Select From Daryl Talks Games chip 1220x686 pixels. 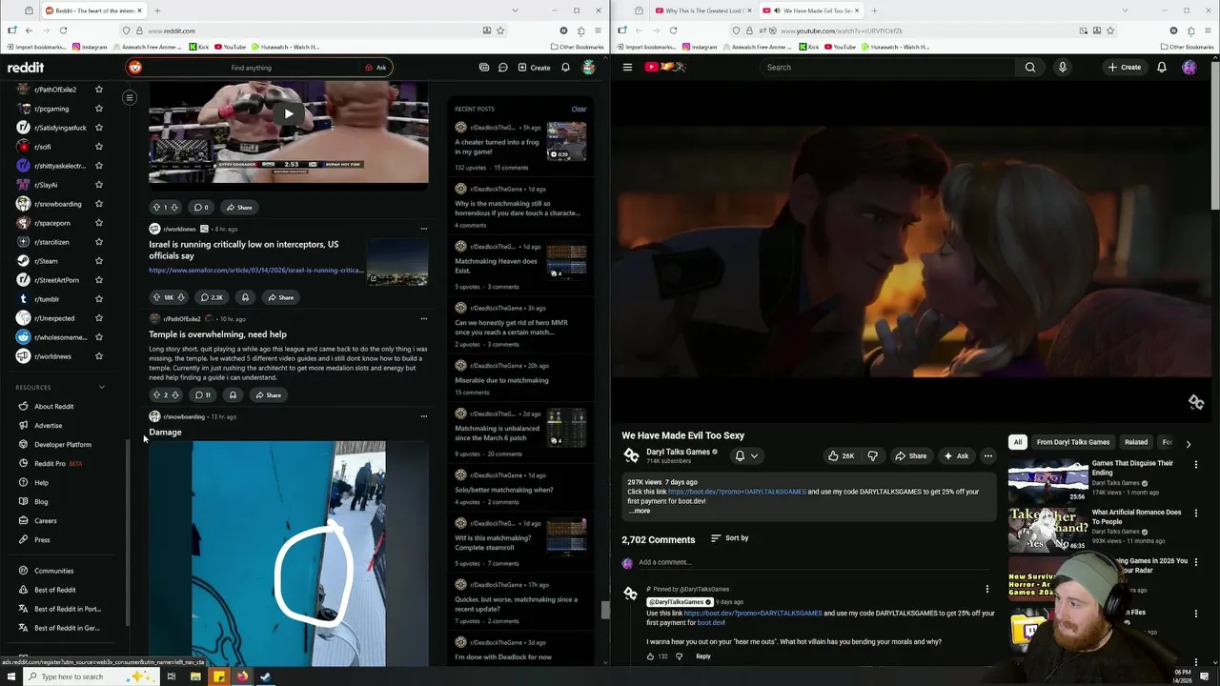1073,442
